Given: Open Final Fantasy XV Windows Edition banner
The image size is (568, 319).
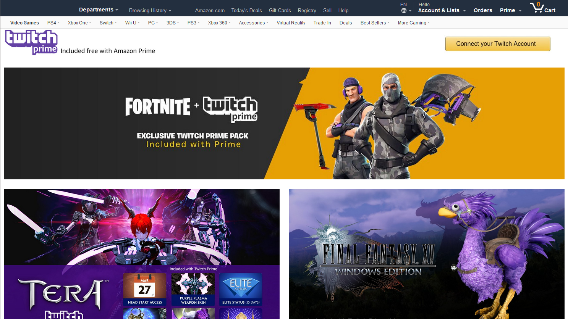Looking at the screenshot, I should (427, 254).
